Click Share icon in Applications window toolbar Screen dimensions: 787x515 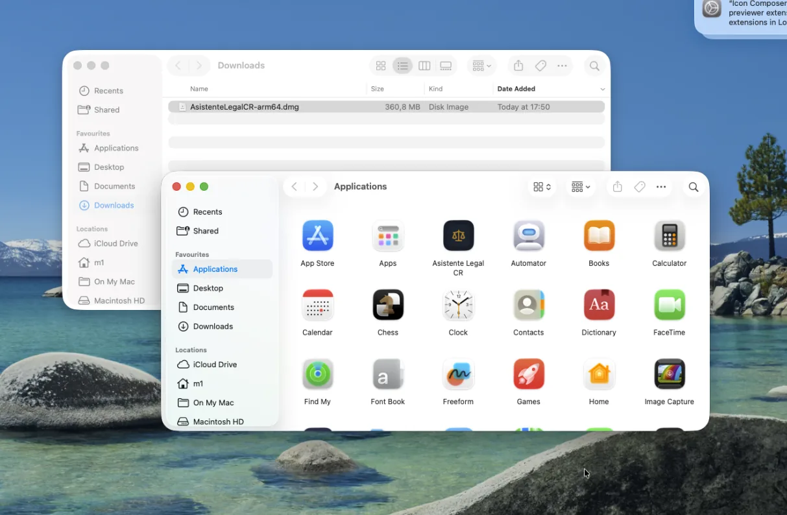click(618, 187)
